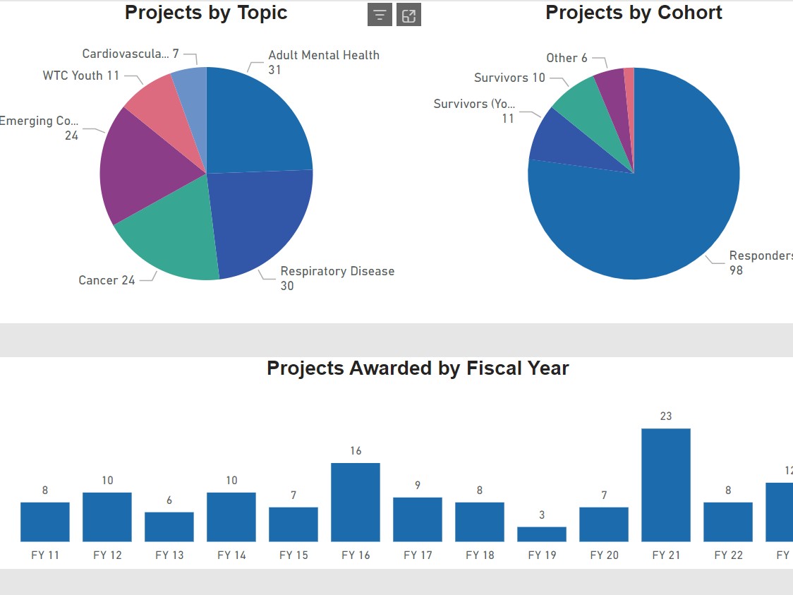Viewport: 793px width, 595px height.
Task: Open the filter pane for Projects by Topic
Action: pyautogui.click(x=380, y=14)
